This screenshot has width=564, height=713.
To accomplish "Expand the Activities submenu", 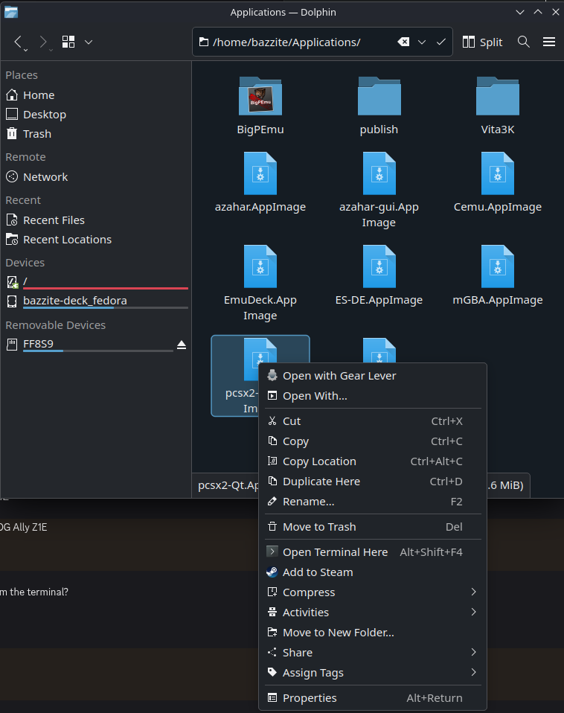I will click(373, 612).
